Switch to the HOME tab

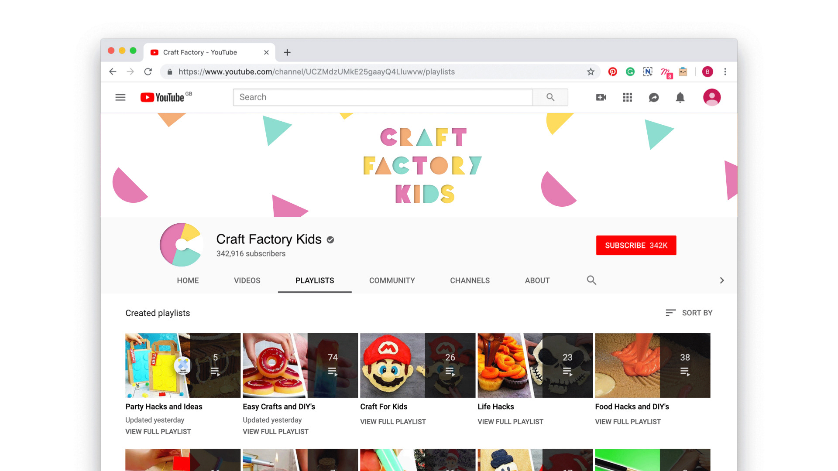[x=188, y=280]
